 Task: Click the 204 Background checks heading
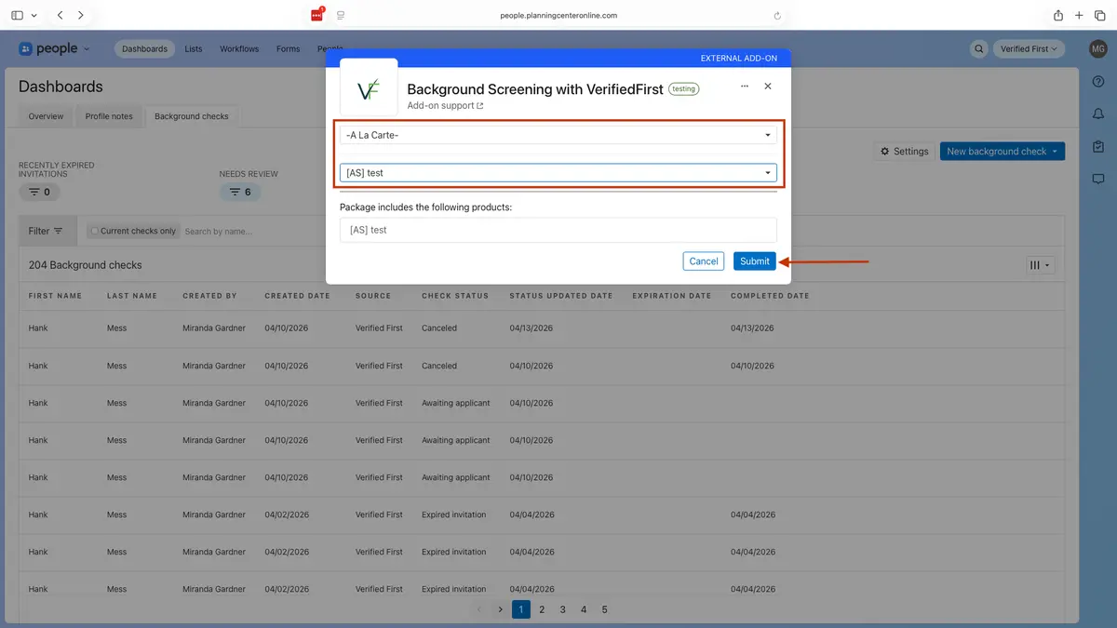(86, 265)
